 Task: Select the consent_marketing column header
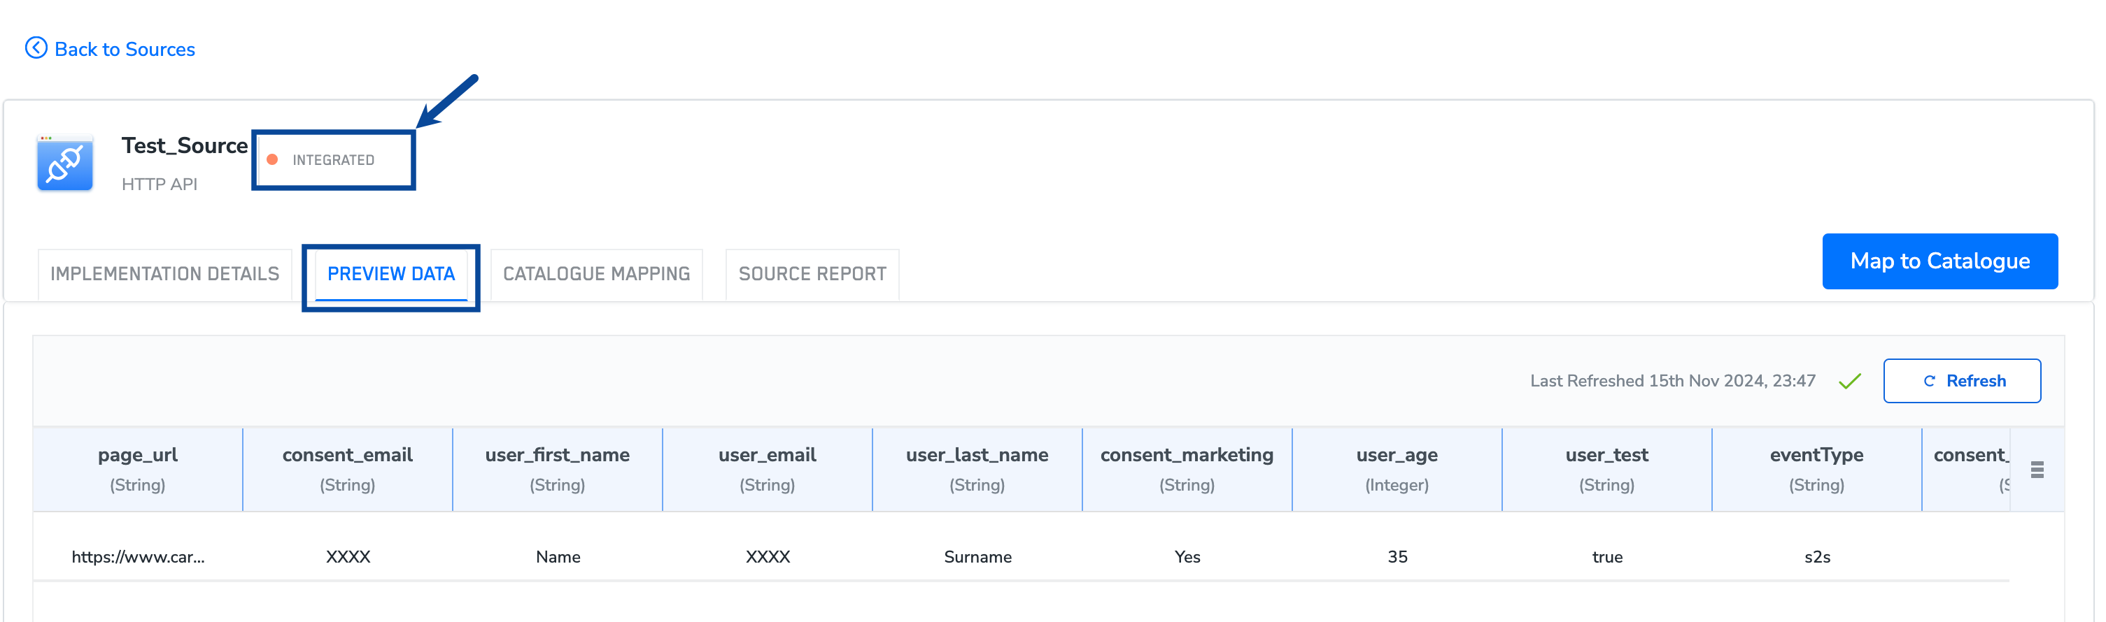pos(1186,468)
